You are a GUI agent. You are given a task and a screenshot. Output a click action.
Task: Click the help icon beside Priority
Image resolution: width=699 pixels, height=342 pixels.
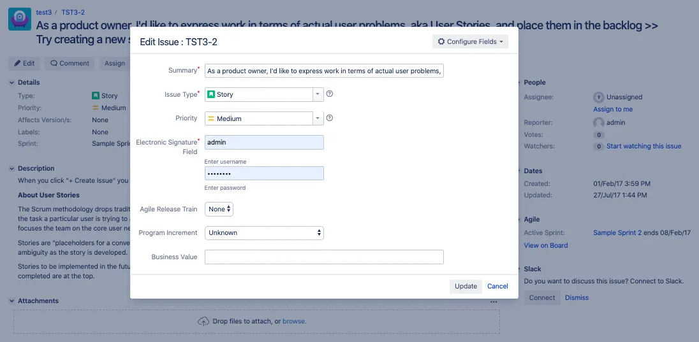[x=330, y=118]
